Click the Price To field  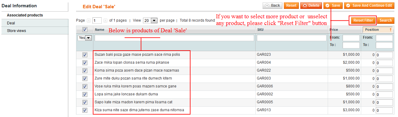[x=351, y=45]
